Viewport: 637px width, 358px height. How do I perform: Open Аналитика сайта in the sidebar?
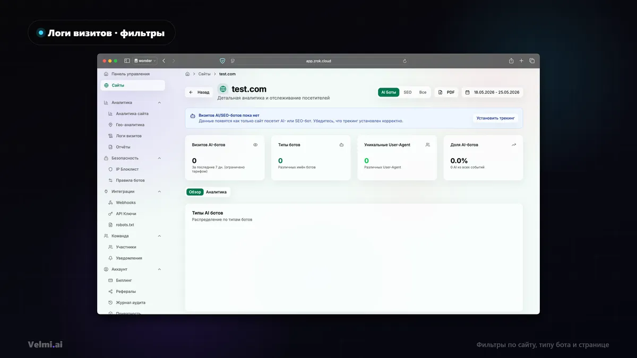[x=132, y=113]
